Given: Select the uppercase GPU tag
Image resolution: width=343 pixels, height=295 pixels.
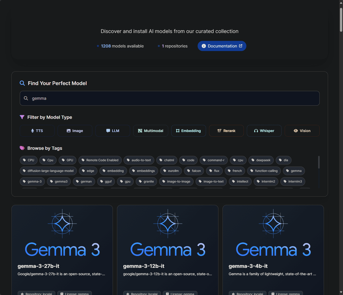Looking at the screenshot, I should pos(67,160).
